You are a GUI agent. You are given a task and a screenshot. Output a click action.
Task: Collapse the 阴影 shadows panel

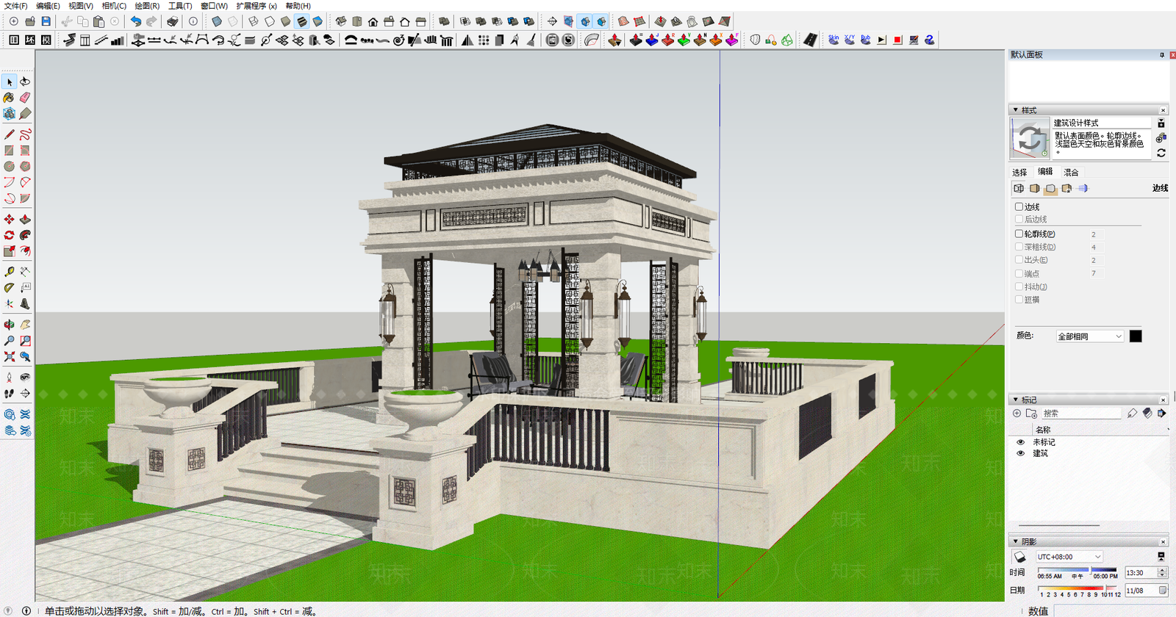1016,541
